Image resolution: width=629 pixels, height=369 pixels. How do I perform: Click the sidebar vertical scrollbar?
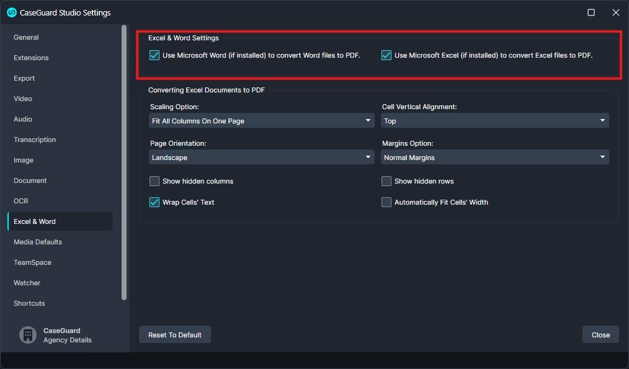coord(124,161)
